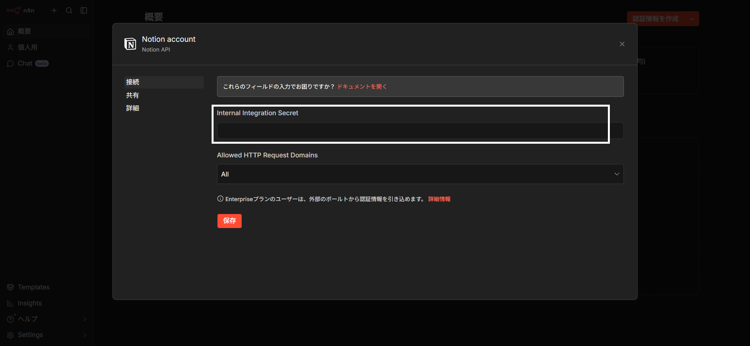Viewport: 750px width, 346px height.
Task: Click the Allowed HTTP Request Domains dropdown chevron arrow
Action: [617, 174]
